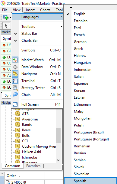Open the Insert menu
The width and height of the screenshot is (117, 184).
(x=30, y=10)
